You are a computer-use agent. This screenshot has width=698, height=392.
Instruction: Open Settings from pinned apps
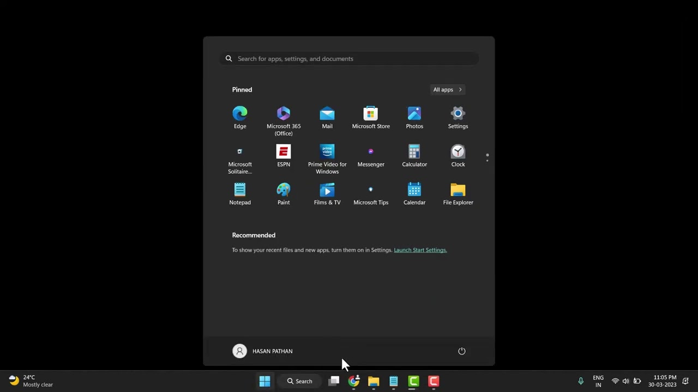point(458,118)
